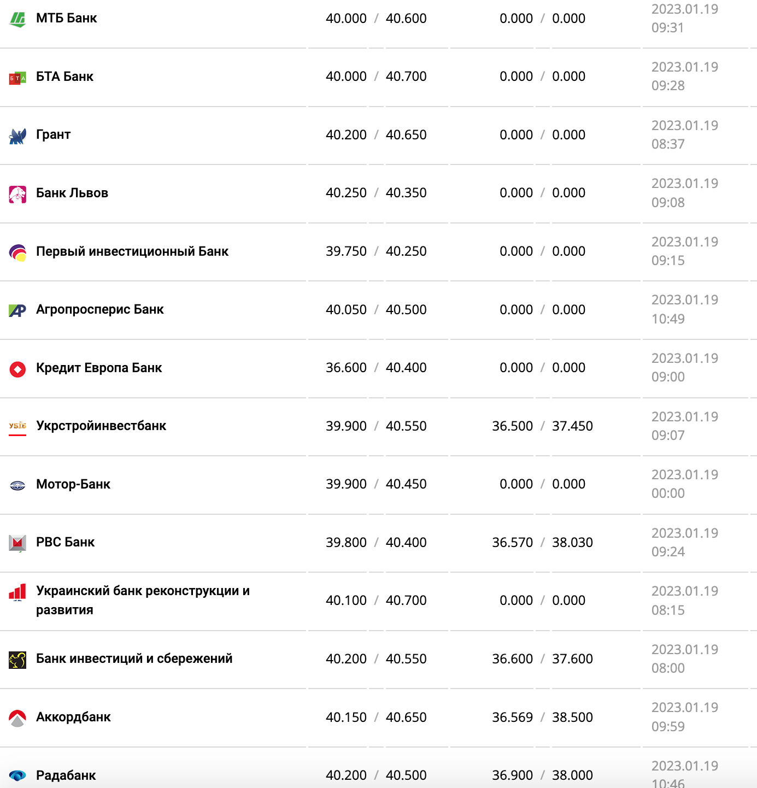Viewport: 757px width, 788px height.
Task: Click the БТА Банк logo icon
Action: [x=17, y=78]
